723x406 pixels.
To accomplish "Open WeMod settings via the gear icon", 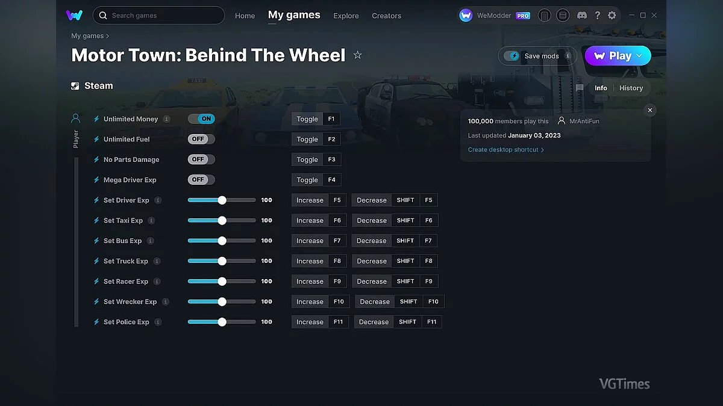I will click(x=612, y=15).
